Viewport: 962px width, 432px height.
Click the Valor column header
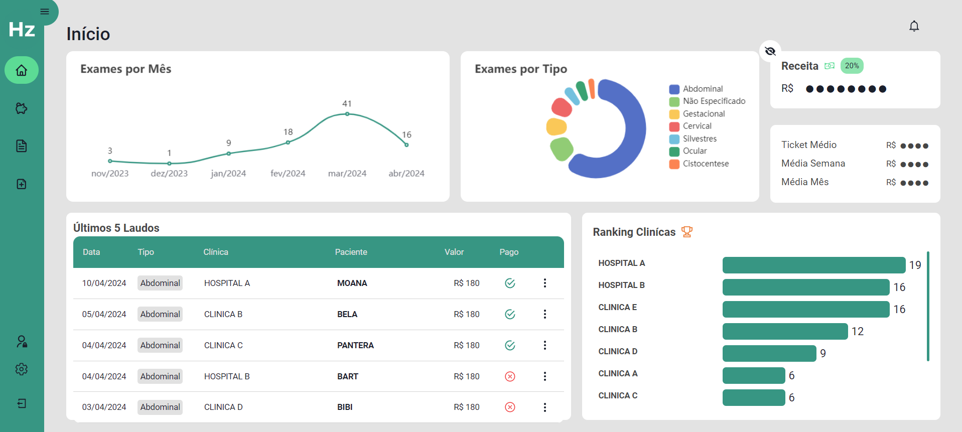[x=454, y=252]
